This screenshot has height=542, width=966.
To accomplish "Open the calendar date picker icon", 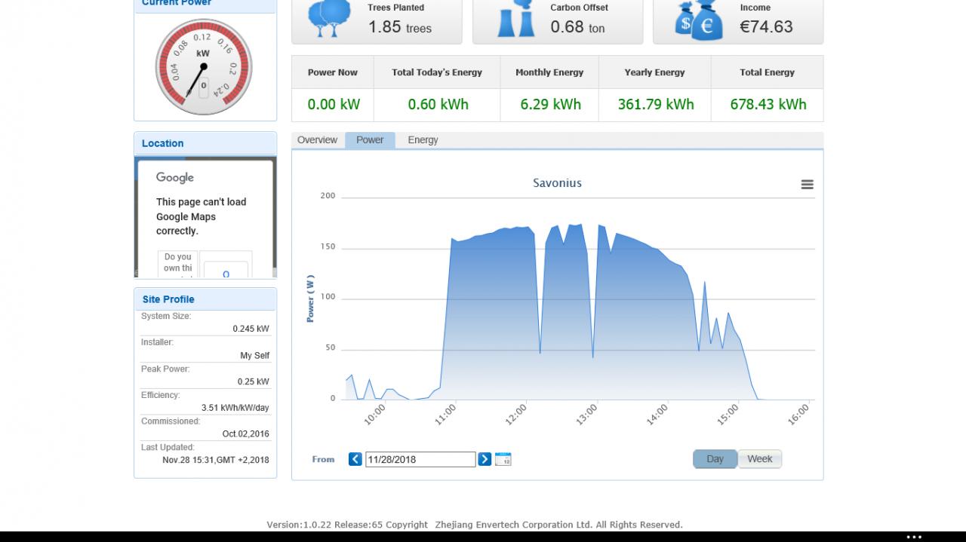I will point(503,459).
